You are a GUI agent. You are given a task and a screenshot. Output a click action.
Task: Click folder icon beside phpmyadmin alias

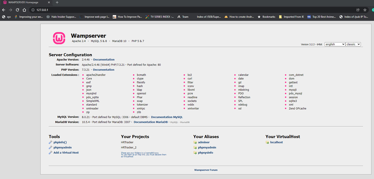pos(195,148)
